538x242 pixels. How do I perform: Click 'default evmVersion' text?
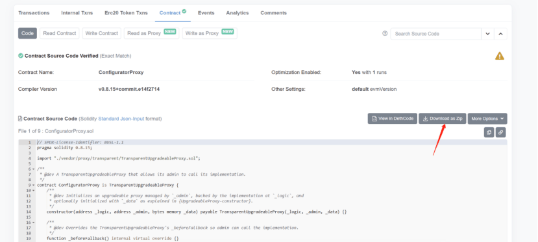tap(374, 89)
